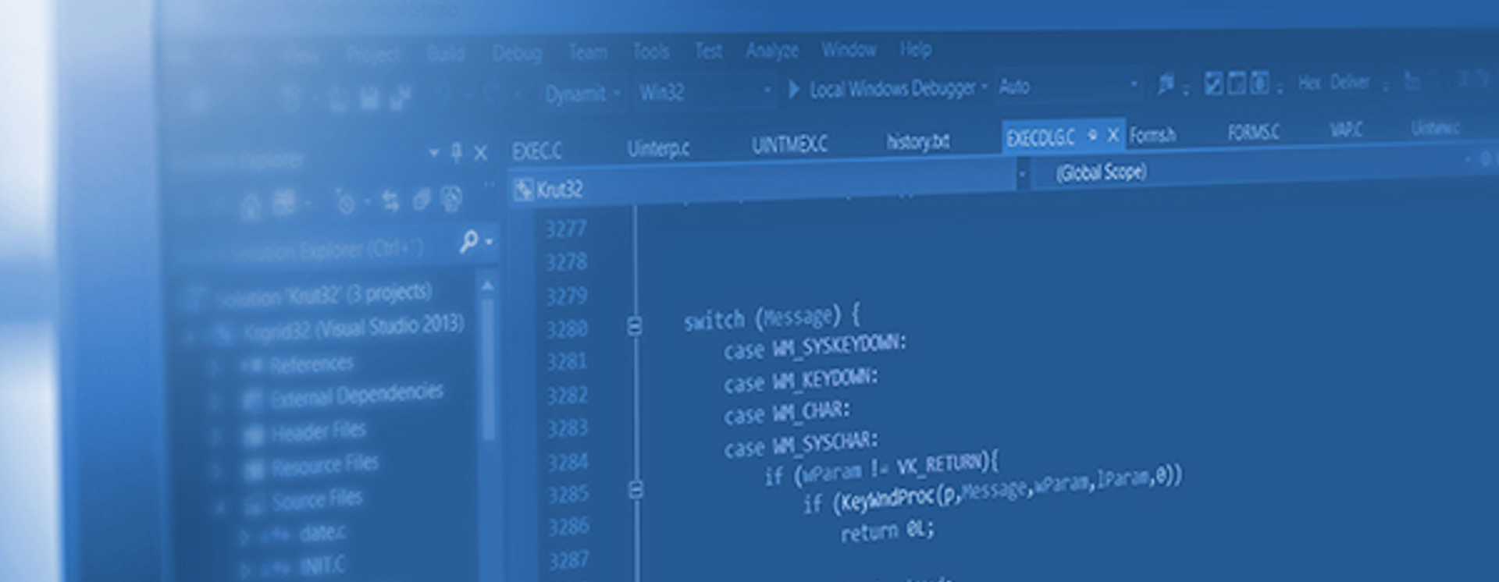Open the Win32 platform dropdown

[703, 92]
